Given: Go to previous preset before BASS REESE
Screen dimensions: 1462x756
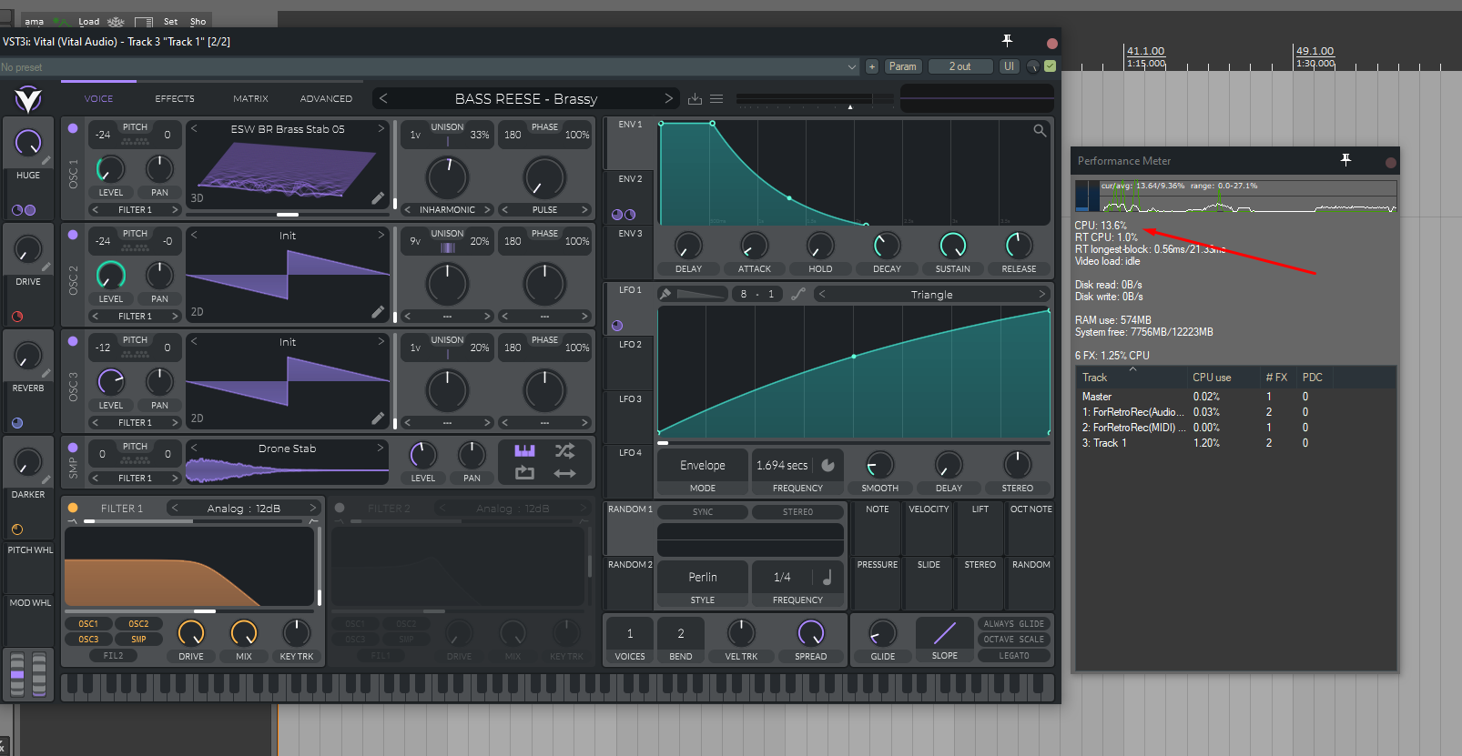Looking at the screenshot, I should 383,98.
